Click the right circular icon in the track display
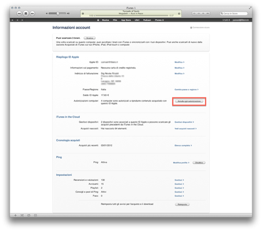This screenshot has width=262, height=231. click(179, 14)
